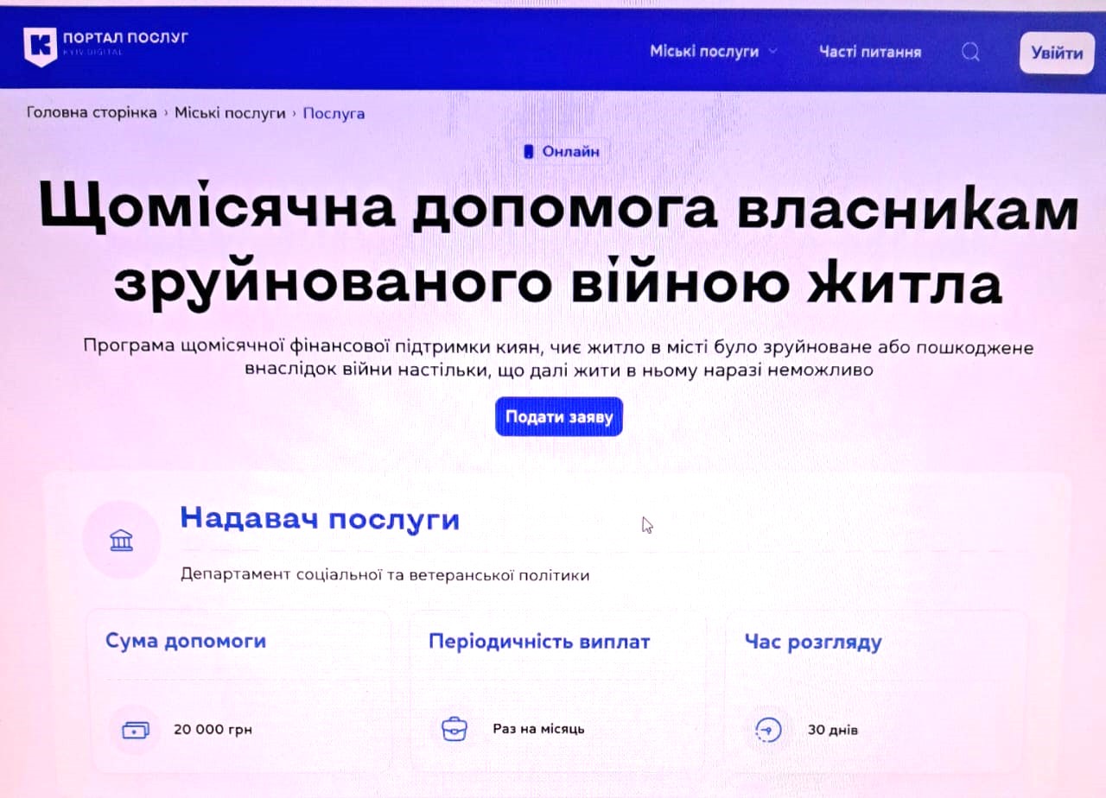Screen dimensions: 1106x798
Task: Click the Час розгляду card heading
Action: pyautogui.click(x=812, y=643)
